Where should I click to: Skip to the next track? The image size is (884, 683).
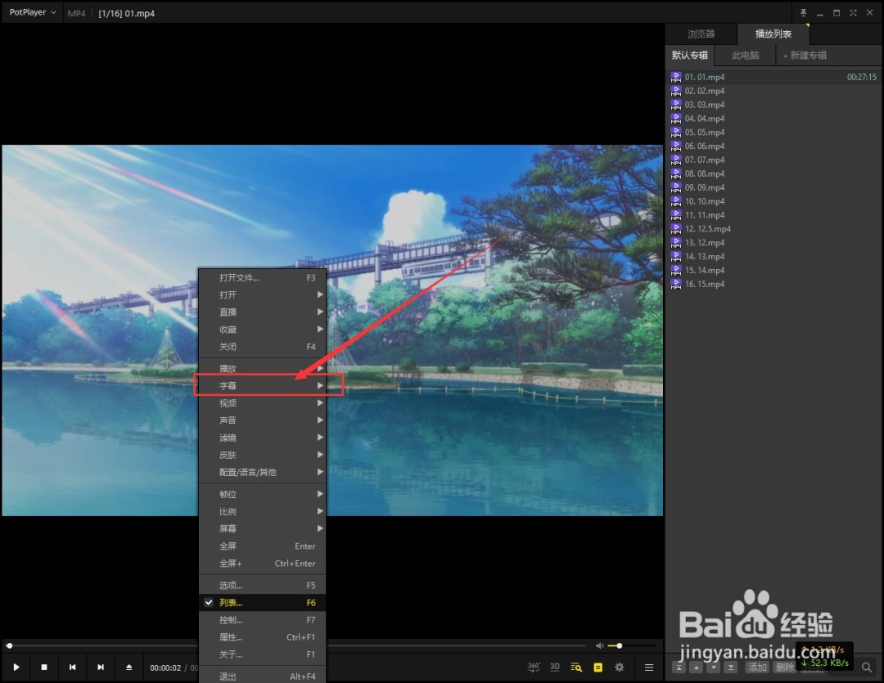click(101, 667)
